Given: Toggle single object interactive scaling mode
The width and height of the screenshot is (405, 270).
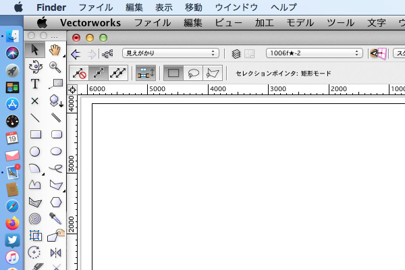Looking at the screenshot, I should tap(99, 73).
